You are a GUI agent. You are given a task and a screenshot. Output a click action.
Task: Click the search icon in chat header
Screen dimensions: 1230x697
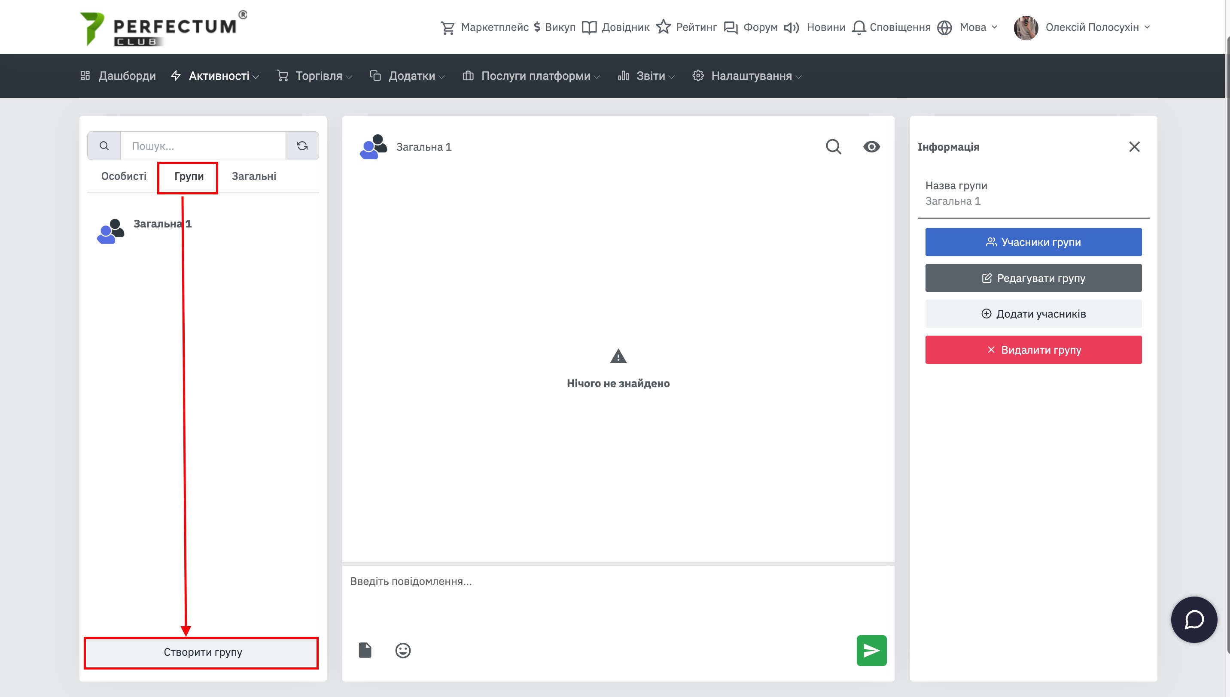pos(834,146)
